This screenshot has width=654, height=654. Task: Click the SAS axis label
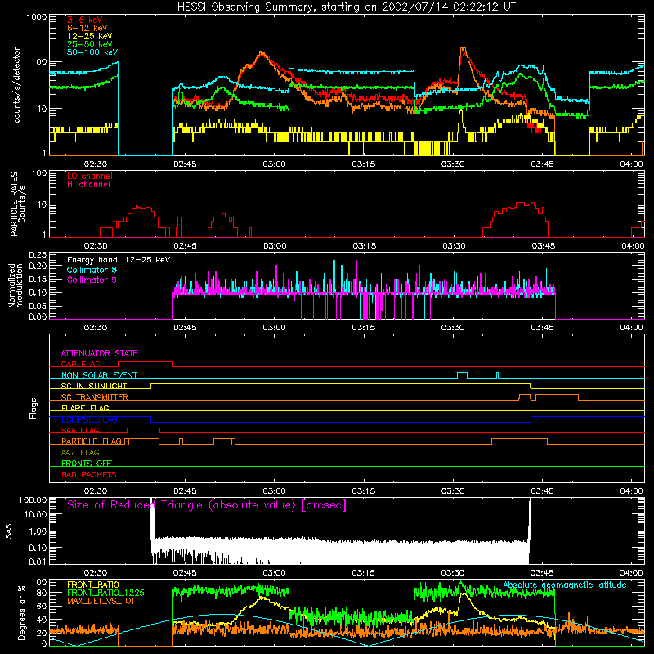pyautogui.click(x=9, y=531)
